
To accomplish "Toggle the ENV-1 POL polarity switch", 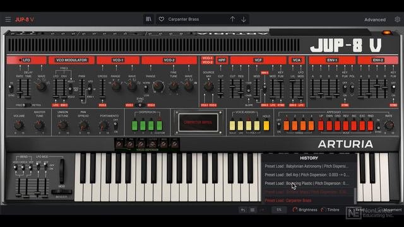I will pyautogui.click(x=352, y=89).
